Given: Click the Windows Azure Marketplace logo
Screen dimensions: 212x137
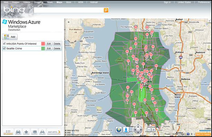Looking at the screenshot, I should coord(22,25).
